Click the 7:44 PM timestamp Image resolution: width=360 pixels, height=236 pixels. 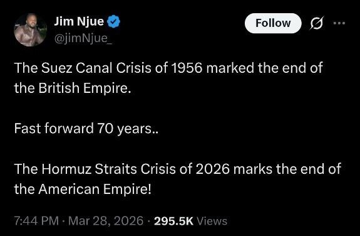pos(36,221)
